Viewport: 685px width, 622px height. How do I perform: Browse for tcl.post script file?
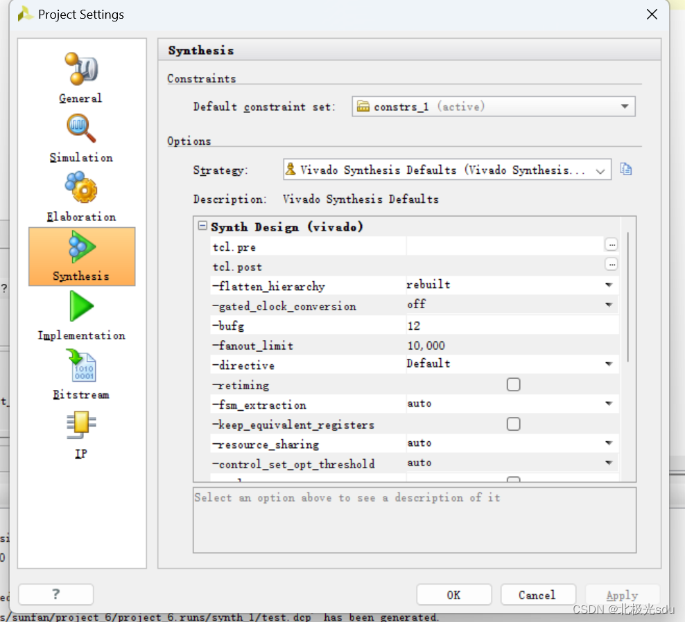point(612,265)
